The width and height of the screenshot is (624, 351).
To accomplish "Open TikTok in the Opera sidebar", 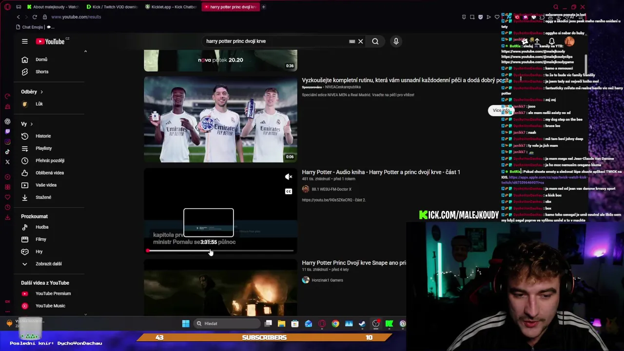I will point(7,152).
